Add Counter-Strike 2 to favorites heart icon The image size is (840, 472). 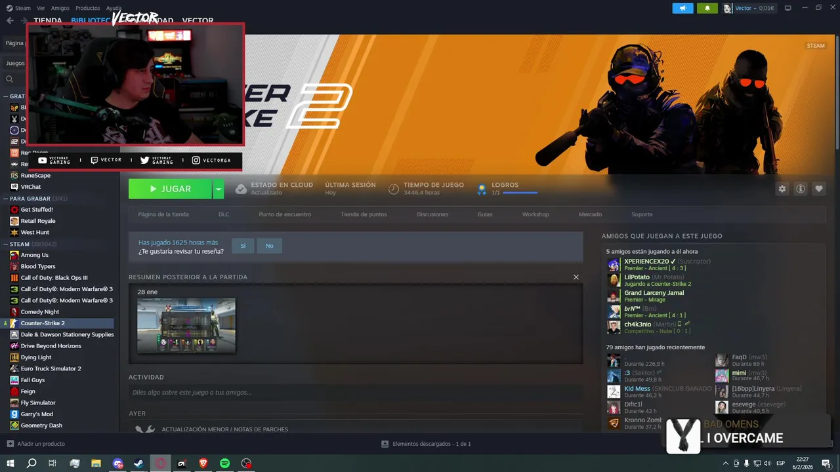tap(819, 189)
